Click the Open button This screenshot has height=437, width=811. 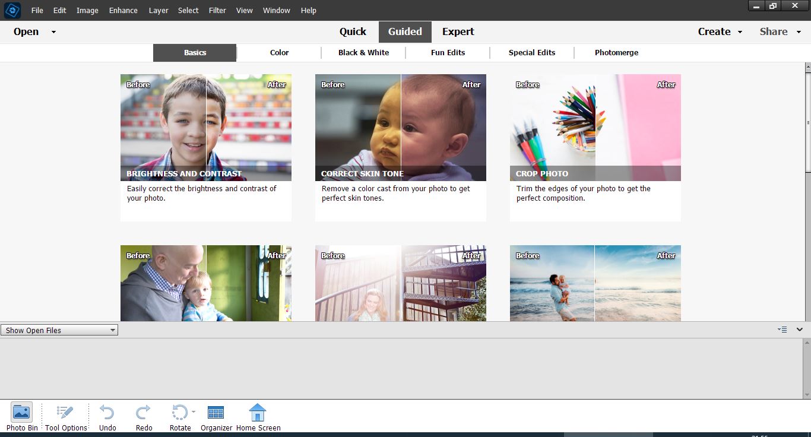tap(26, 32)
